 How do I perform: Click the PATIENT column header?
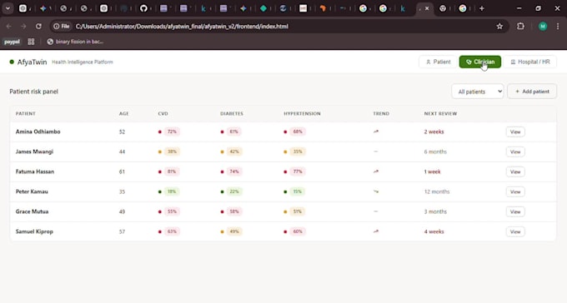(25, 114)
